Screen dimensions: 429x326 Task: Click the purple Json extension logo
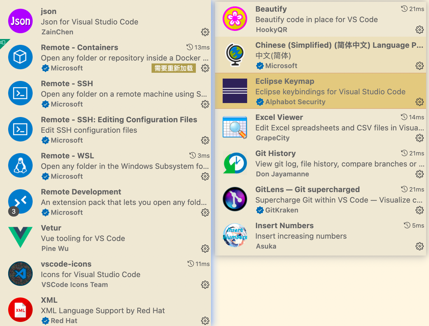click(x=20, y=21)
